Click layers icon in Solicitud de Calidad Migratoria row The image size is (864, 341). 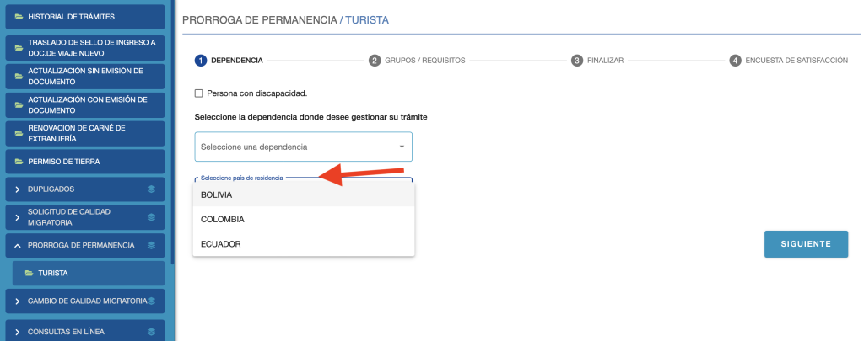tap(151, 217)
